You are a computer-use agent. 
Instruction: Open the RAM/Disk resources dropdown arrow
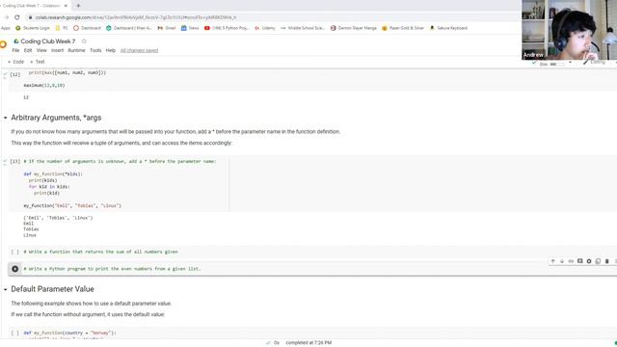click(x=570, y=63)
